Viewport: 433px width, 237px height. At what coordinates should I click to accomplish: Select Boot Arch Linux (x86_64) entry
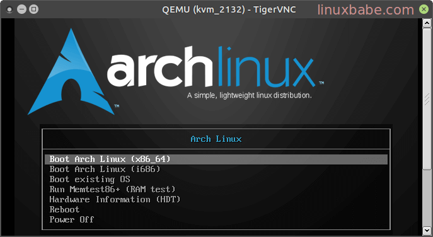tap(216, 159)
